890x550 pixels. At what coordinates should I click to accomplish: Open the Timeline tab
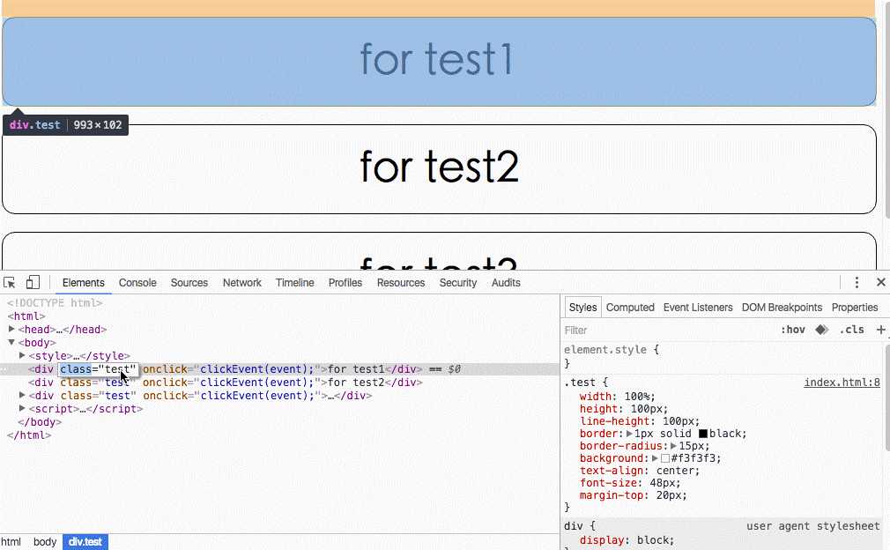(x=294, y=283)
